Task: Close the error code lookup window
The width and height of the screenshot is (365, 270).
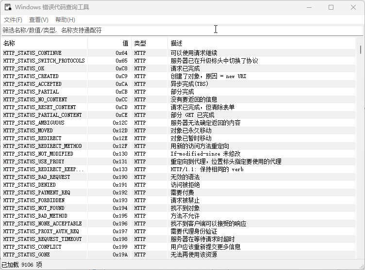Action: click(353, 7)
